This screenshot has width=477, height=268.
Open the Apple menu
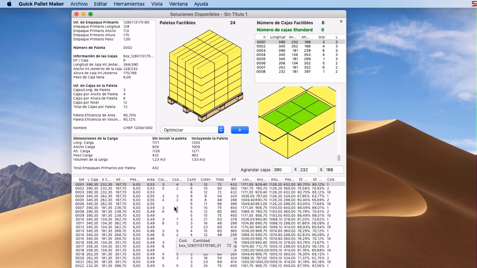(x=9, y=4)
